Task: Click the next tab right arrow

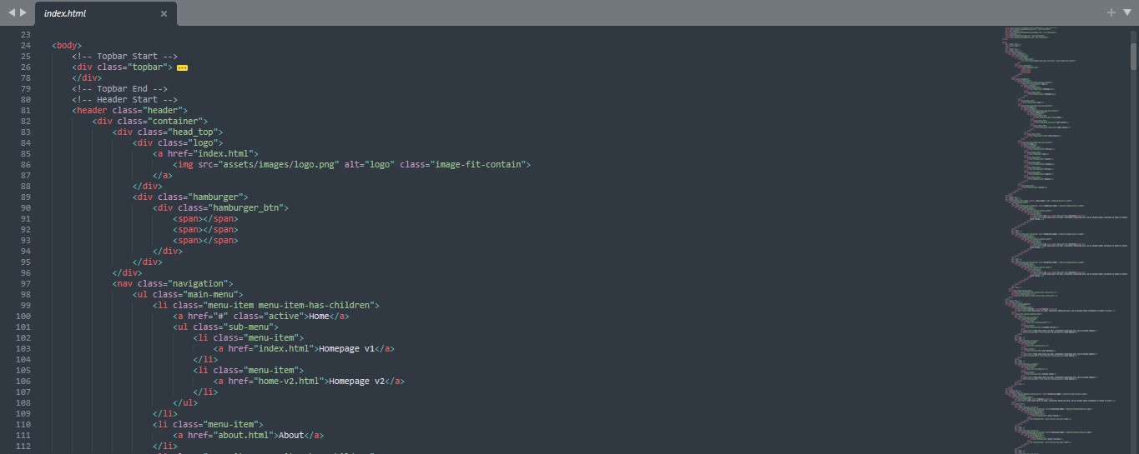Action: point(23,12)
